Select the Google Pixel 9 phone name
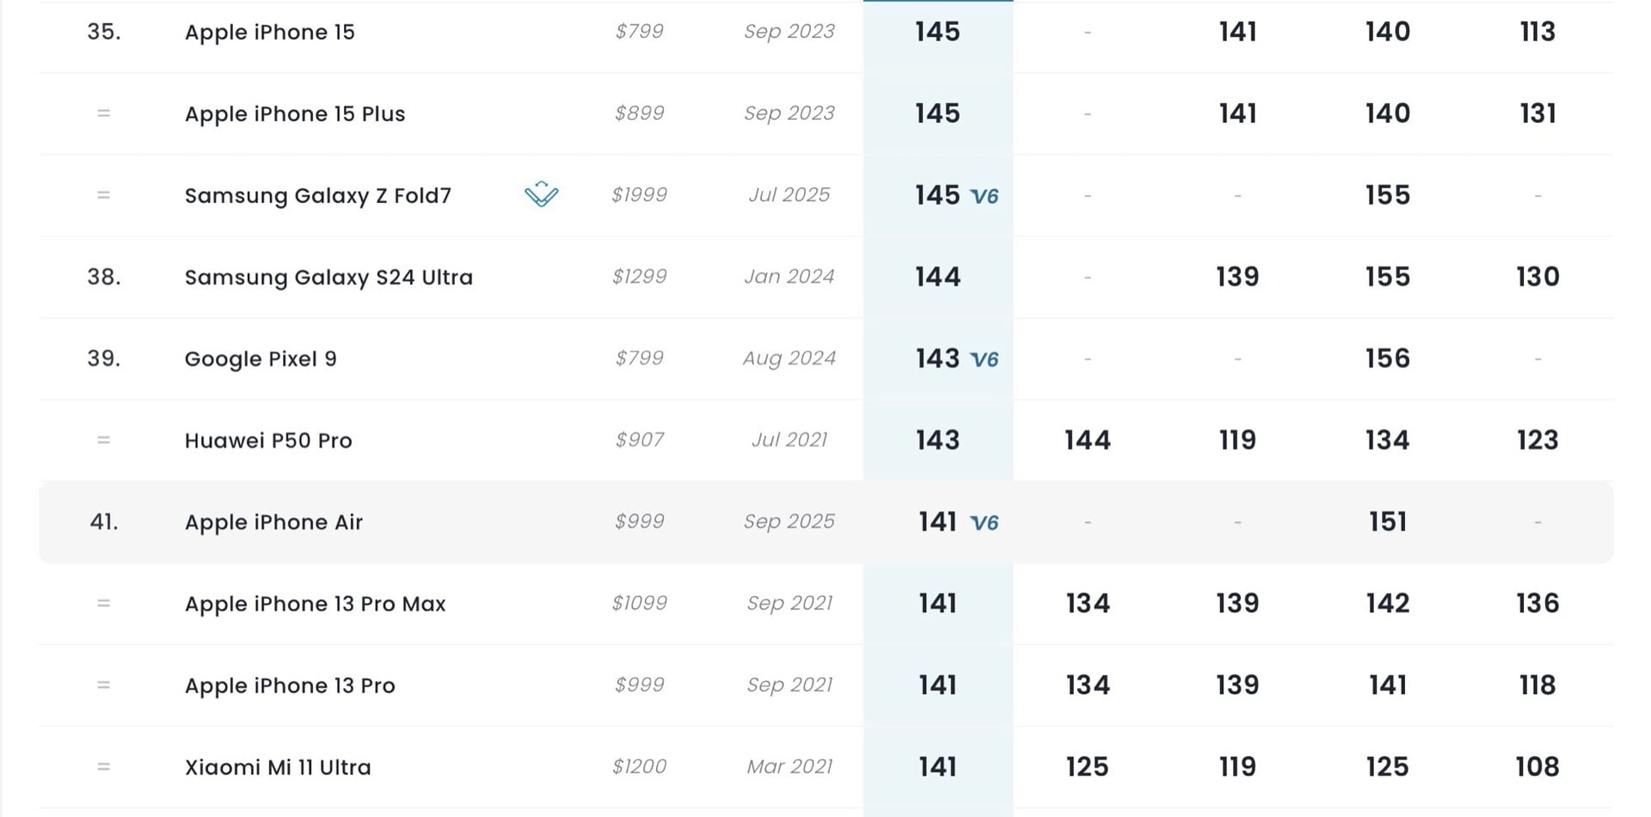This screenshot has height=817, width=1651. (x=261, y=359)
